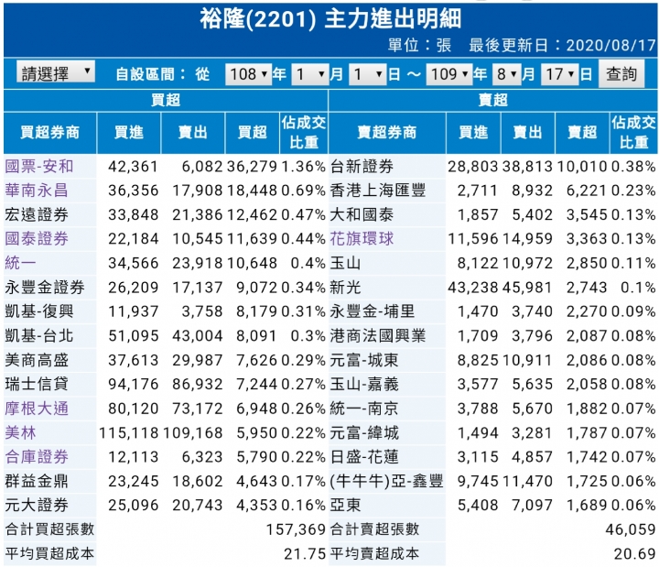Screen dimensions: 659x567
Task: Open the 花旗環球 broker link
Action: 362,239
